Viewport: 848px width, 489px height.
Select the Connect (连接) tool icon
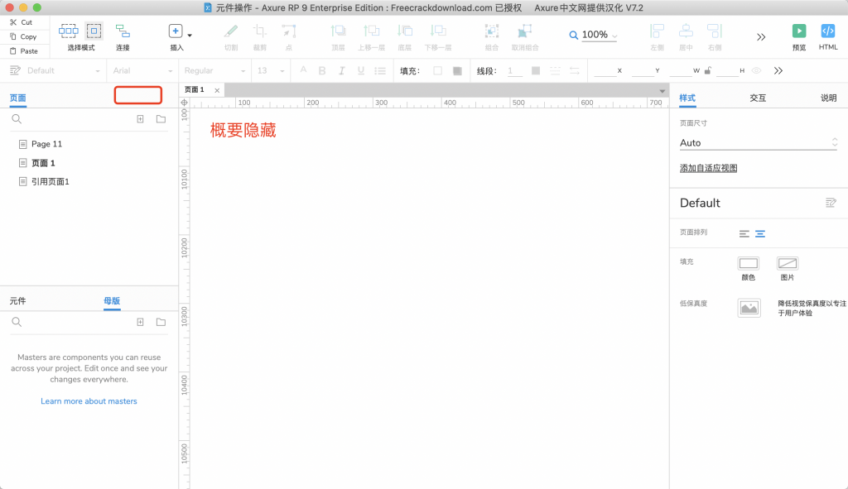(123, 31)
